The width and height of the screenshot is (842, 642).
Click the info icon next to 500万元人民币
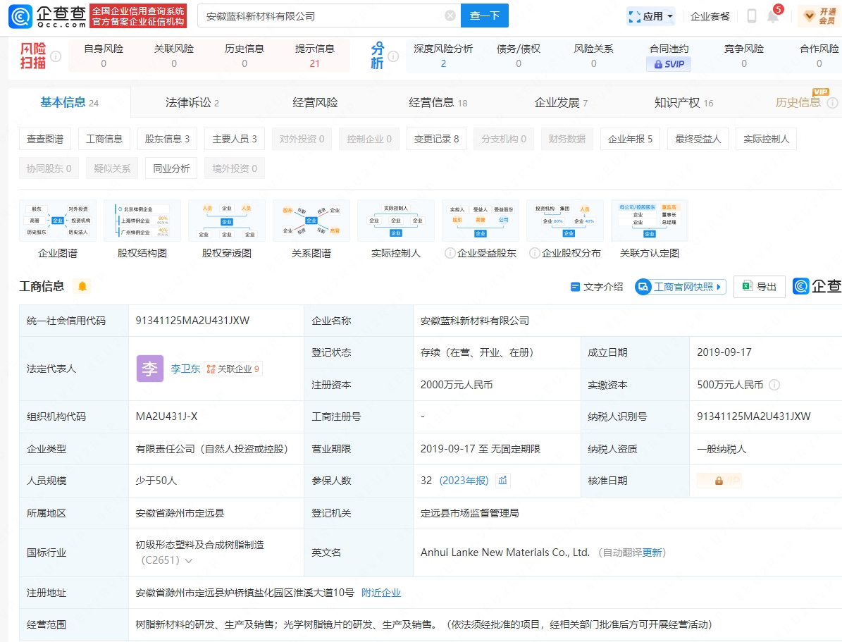click(774, 385)
